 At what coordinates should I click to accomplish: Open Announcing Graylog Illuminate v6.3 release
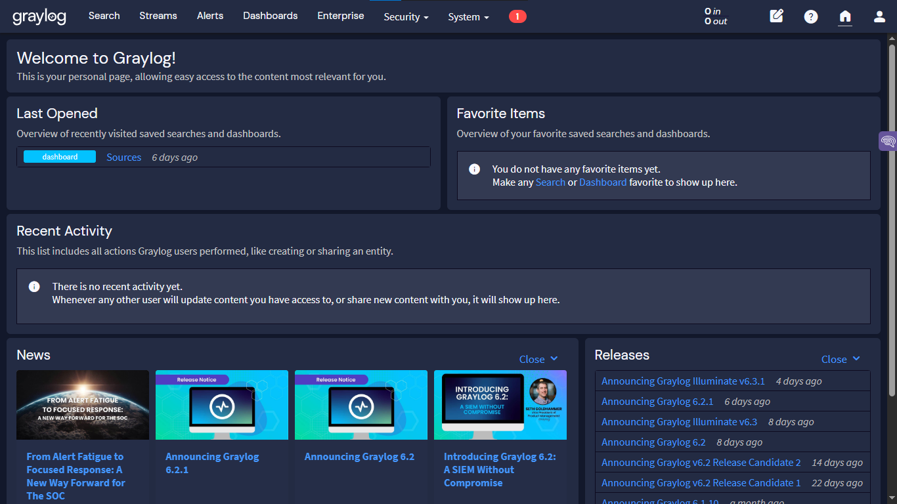point(679,422)
